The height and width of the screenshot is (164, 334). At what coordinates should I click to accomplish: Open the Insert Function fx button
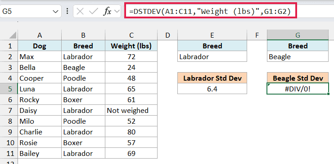pos(107,12)
